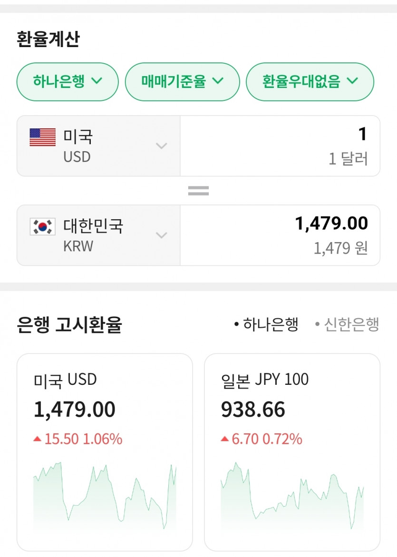
Task: Select the 하나은행 tab in 은행 고시환율
Action: pos(266,325)
